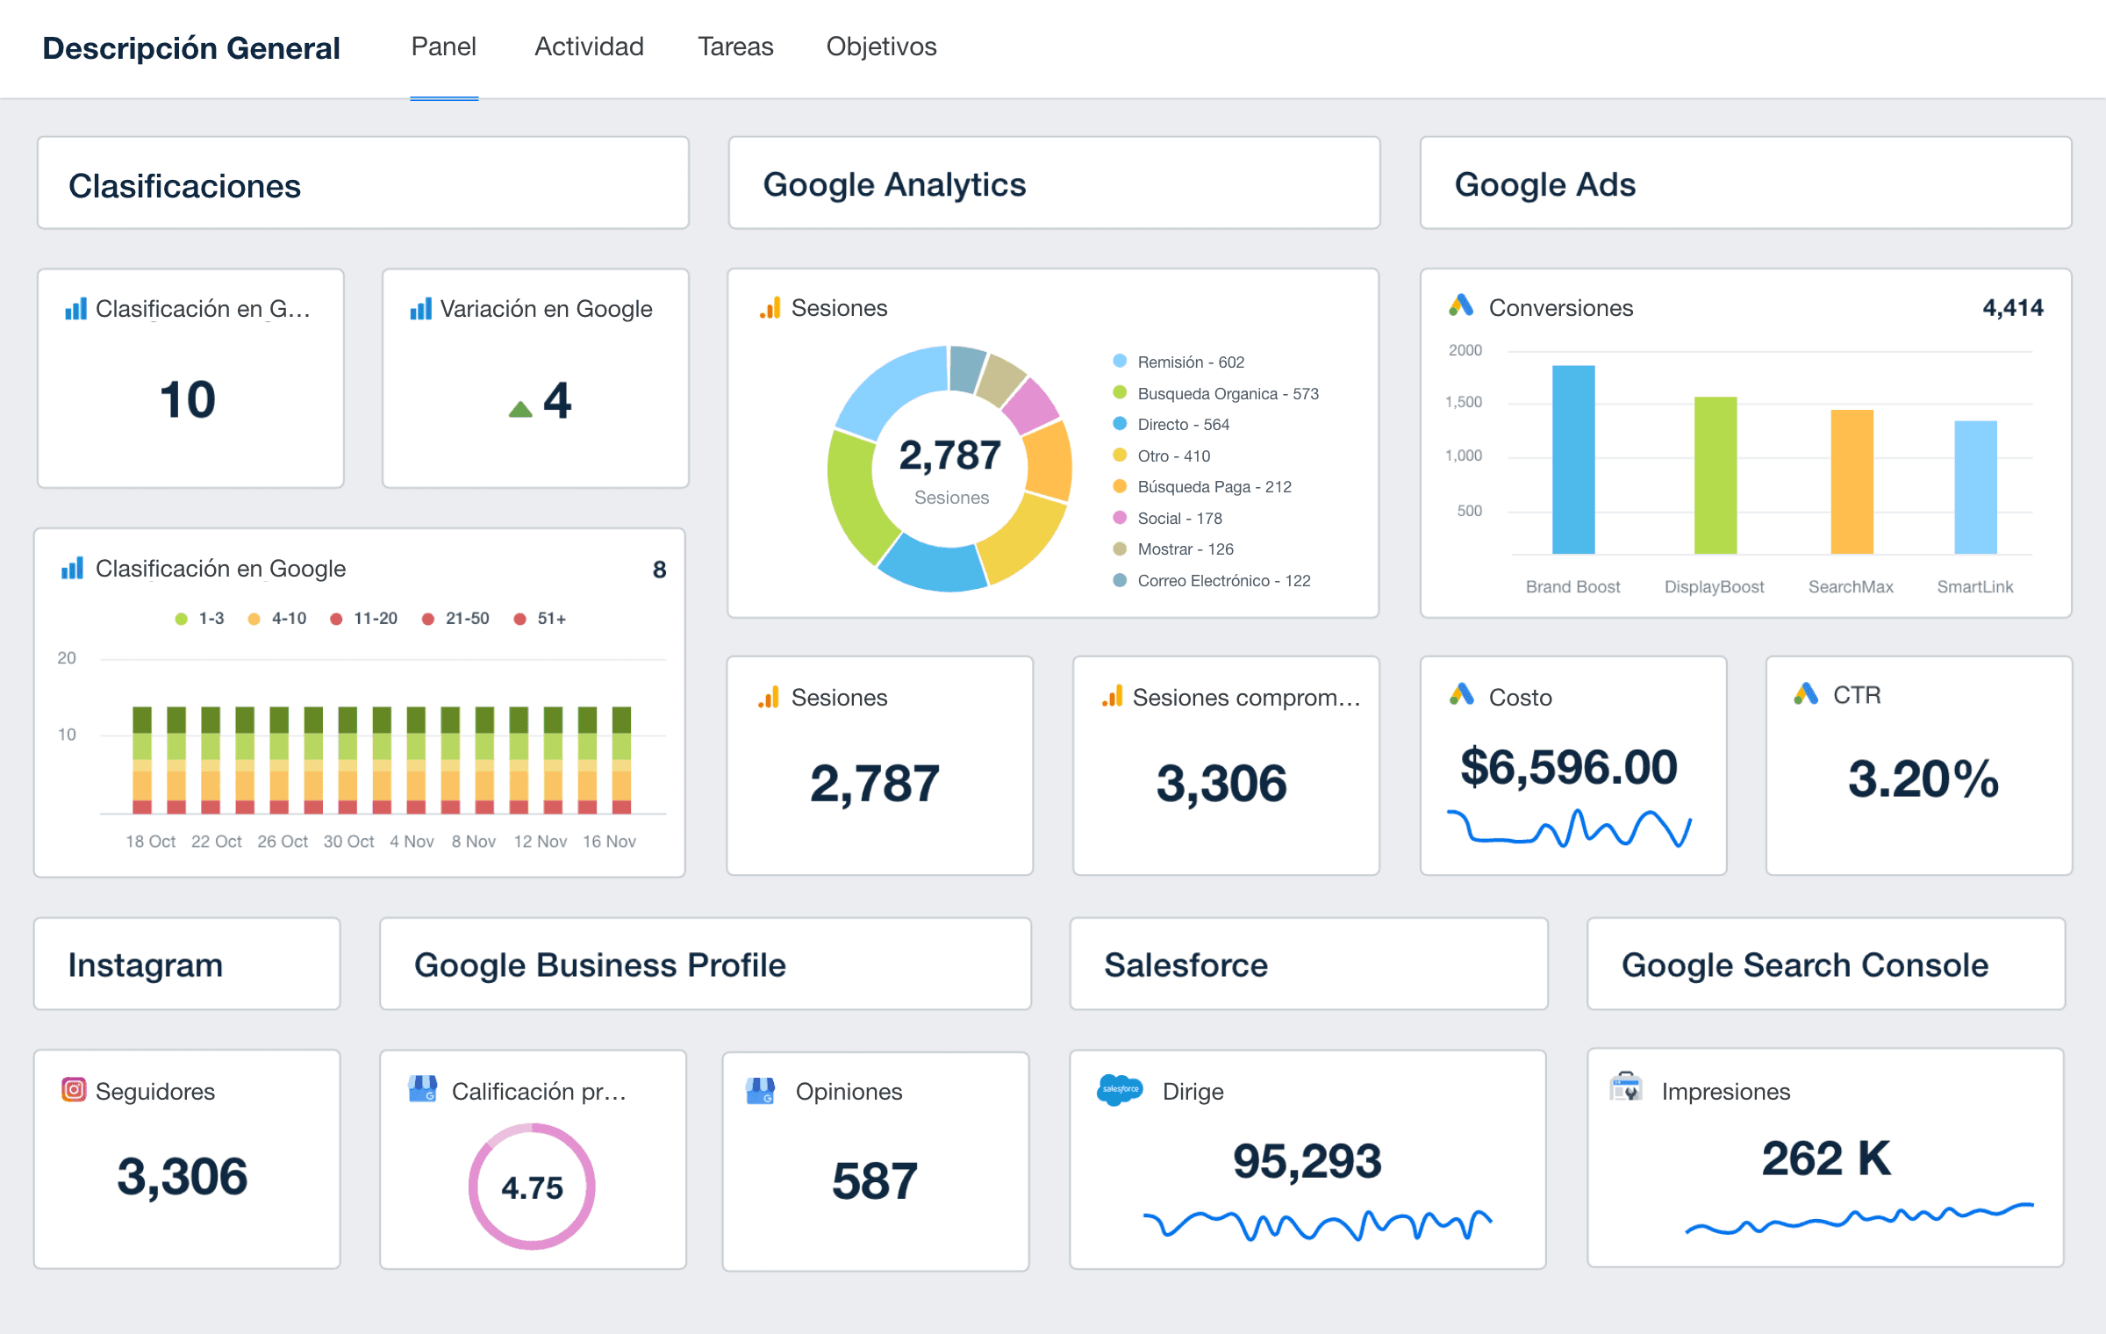2106x1334 pixels.
Task: Click the Google Ads icon beside Conversiones
Action: point(1461,306)
